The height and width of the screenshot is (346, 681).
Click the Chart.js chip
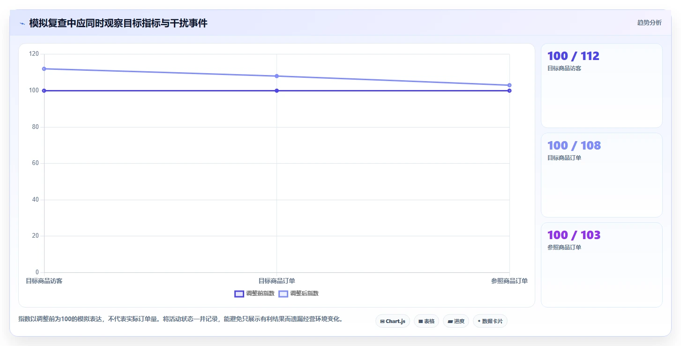393,321
